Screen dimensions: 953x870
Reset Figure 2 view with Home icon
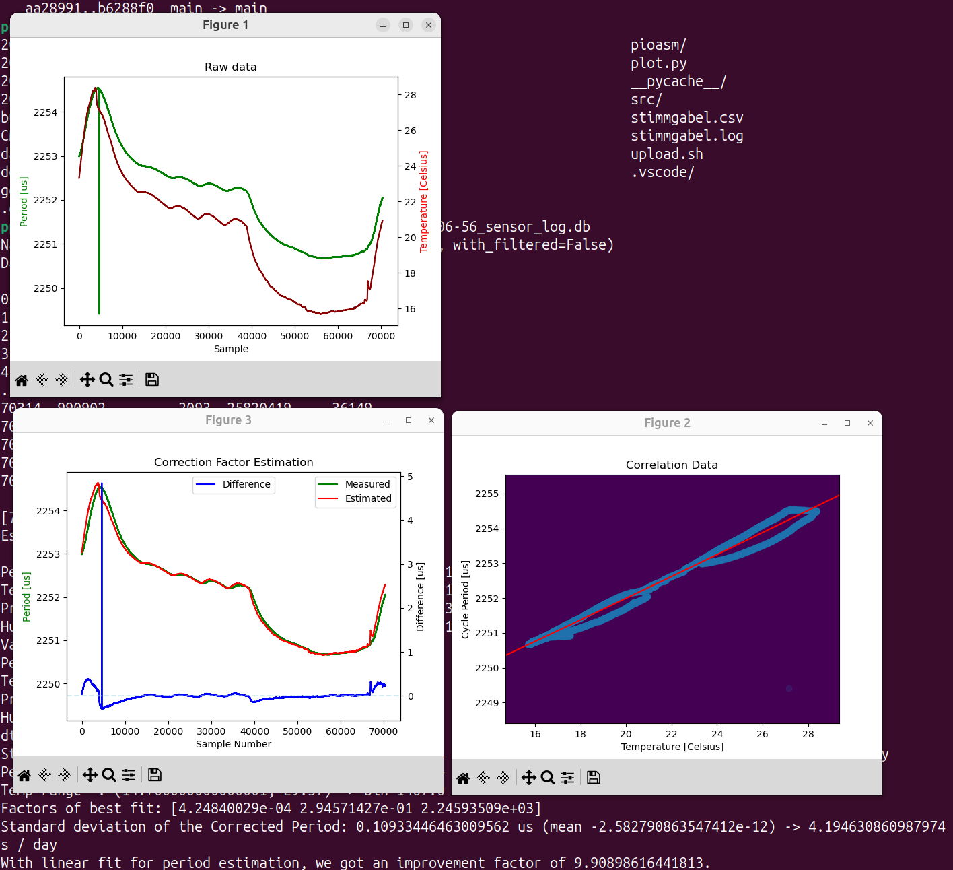463,778
